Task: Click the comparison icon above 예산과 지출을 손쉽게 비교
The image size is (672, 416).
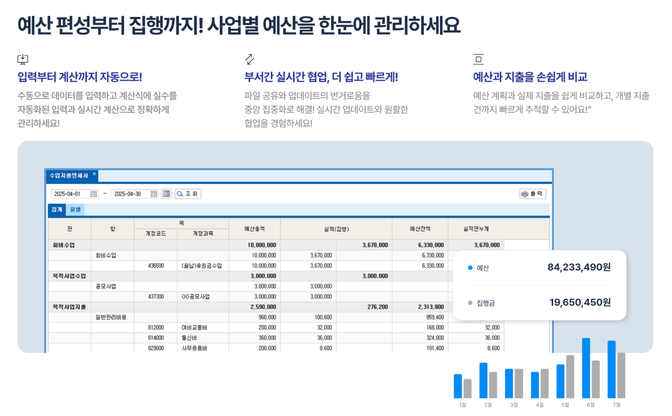Action: click(x=479, y=59)
